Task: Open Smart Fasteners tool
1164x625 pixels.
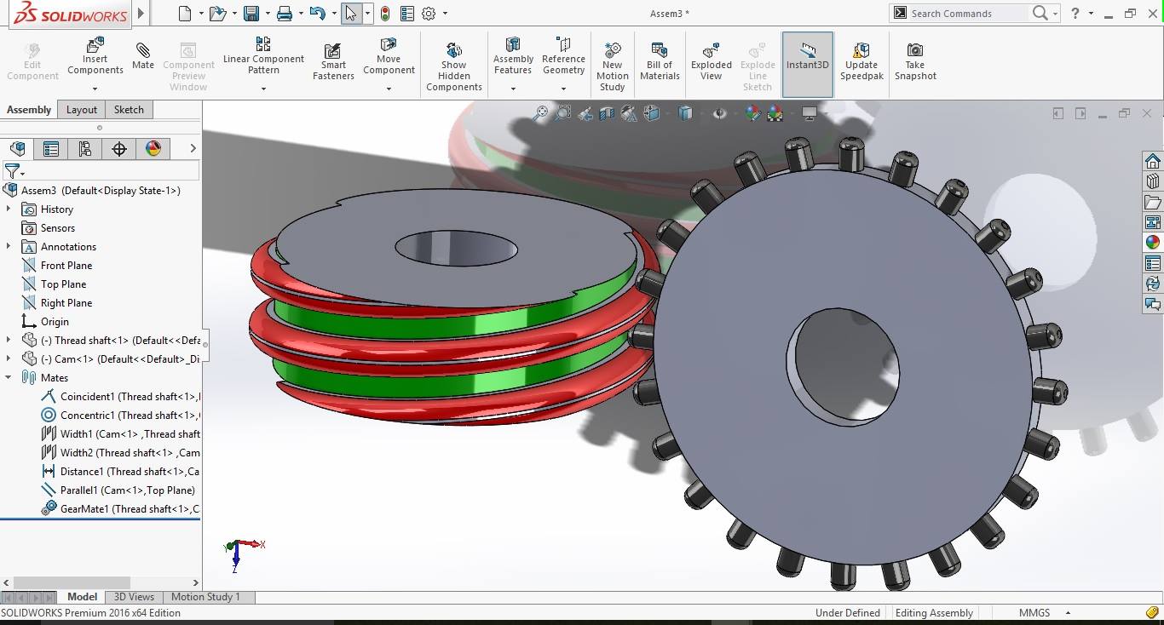Action: tap(333, 62)
